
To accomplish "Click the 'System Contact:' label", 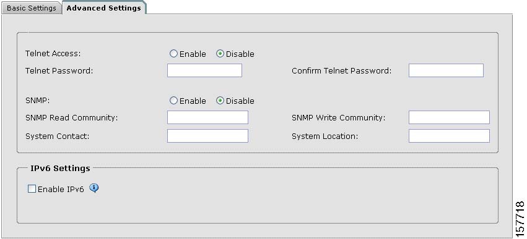I will click(x=57, y=136).
